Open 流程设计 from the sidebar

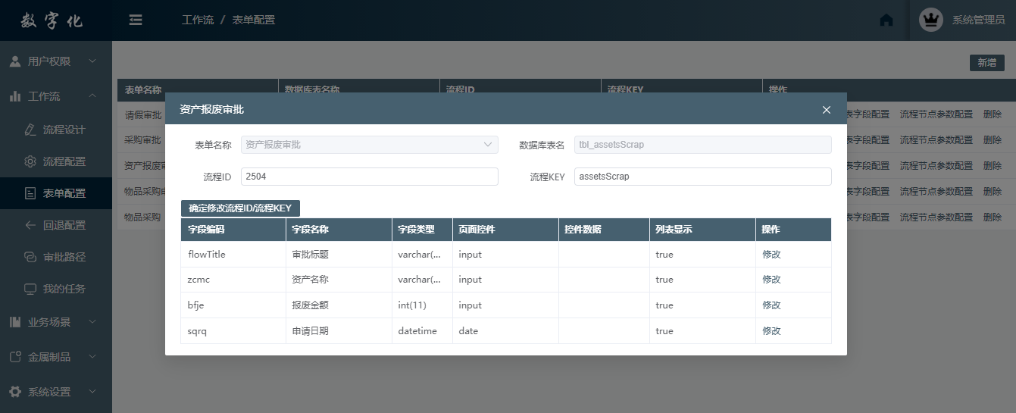[64, 130]
